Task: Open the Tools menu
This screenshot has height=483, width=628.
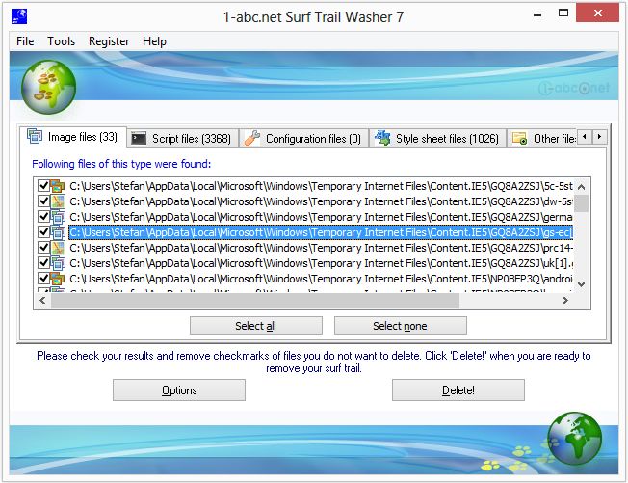Action: pos(61,41)
